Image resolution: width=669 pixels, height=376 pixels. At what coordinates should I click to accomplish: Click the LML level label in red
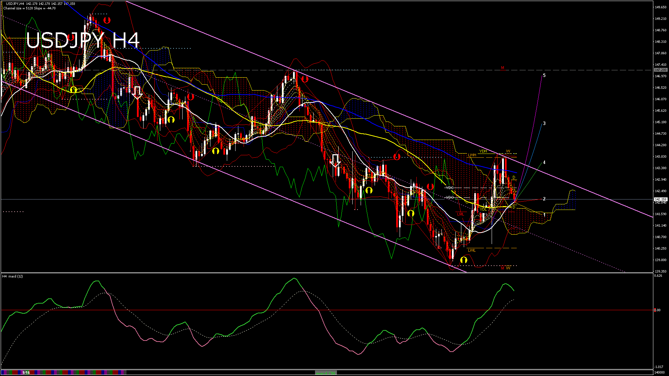[x=461, y=214]
